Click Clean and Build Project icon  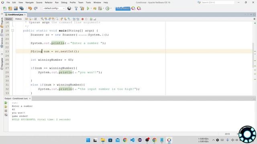click(82, 8)
